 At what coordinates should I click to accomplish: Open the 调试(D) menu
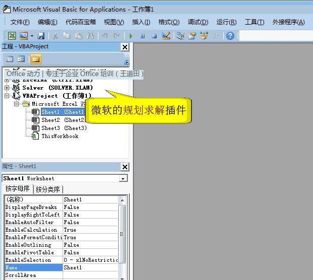pyautogui.click(x=198, y=22)
